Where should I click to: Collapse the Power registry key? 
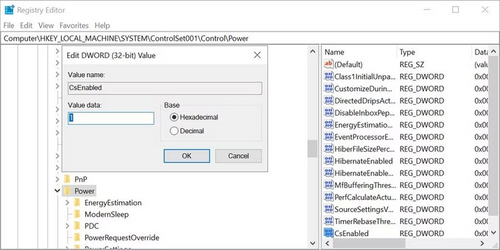click(57, 191)
